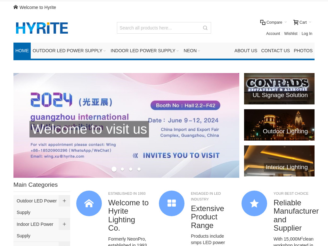
Task: Click the blue star circle icon
Action: point(254,203)
